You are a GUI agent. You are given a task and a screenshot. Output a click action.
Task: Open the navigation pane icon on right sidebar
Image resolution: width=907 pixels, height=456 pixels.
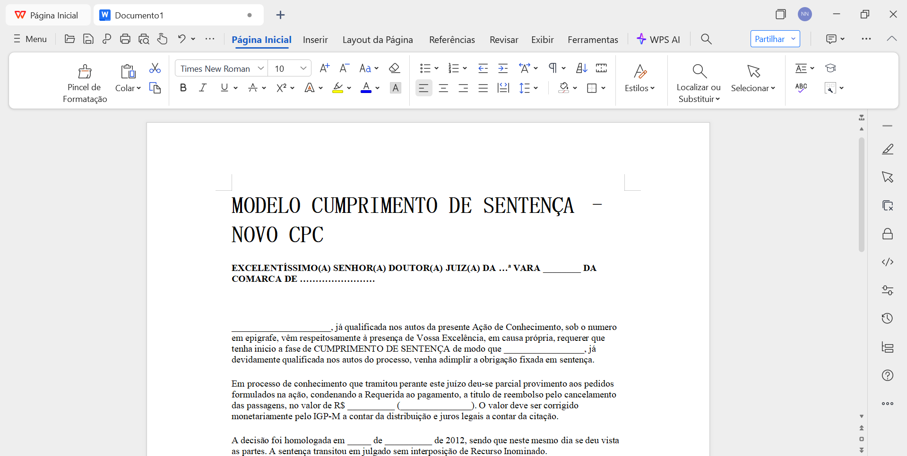(x=888, y=347)
